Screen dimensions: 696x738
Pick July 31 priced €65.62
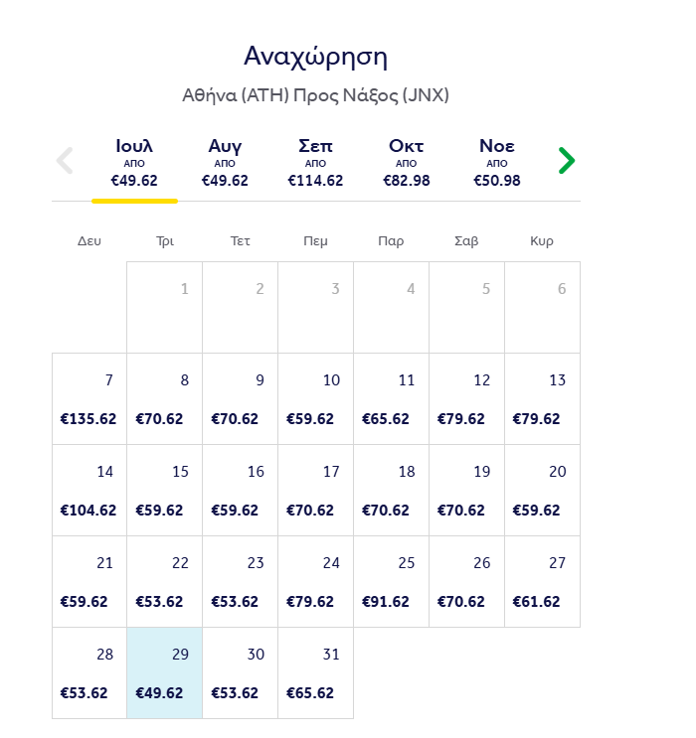316,672
